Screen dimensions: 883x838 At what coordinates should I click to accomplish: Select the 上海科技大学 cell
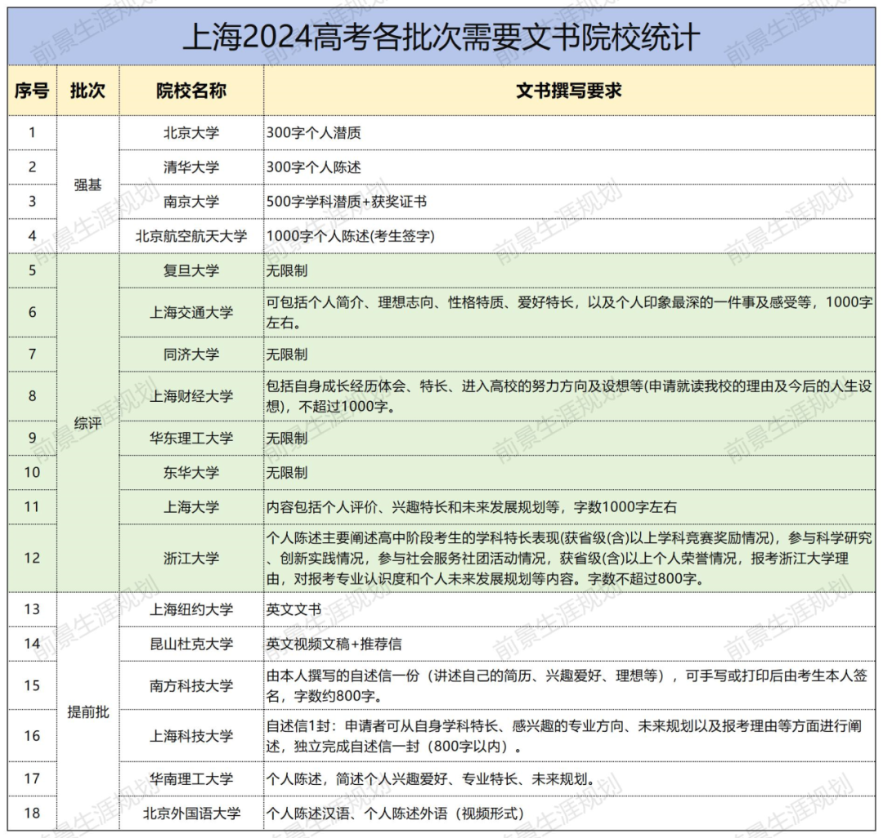[191, 736]
